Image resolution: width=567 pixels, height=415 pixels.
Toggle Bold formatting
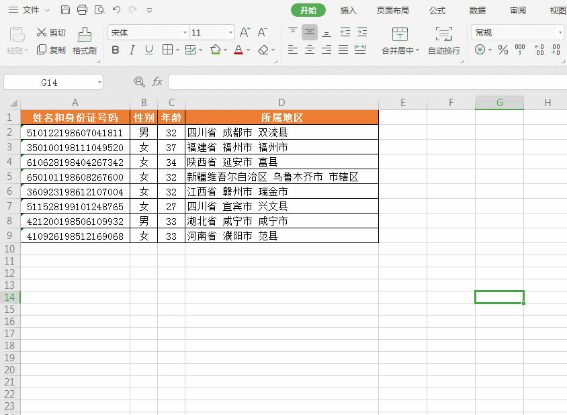[116, 50]
